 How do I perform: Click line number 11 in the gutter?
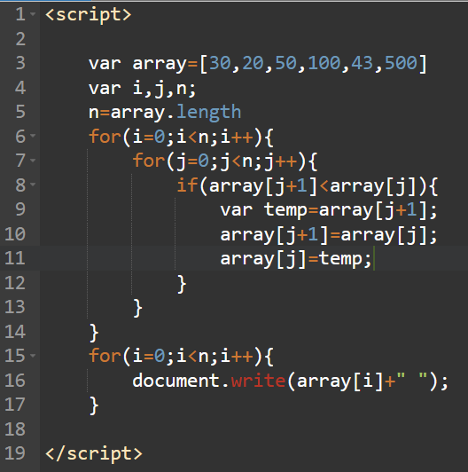coord(15,258)
